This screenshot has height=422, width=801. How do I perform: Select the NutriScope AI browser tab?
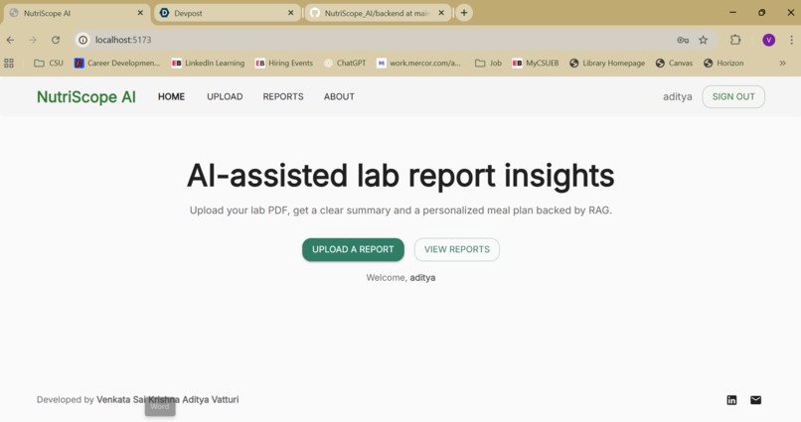[x=77, y=13]
